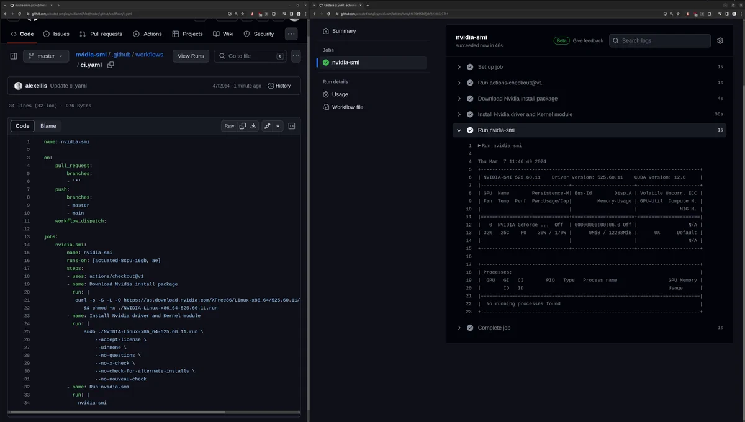Image resolution: width=745 pixels, height=422 pixels.
Task: Select the Code view toggle
Action: [22, 126]
